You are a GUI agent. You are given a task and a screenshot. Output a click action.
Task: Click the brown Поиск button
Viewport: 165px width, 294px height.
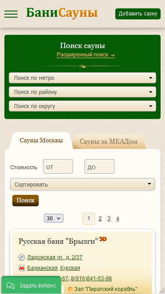coord(26,201)
